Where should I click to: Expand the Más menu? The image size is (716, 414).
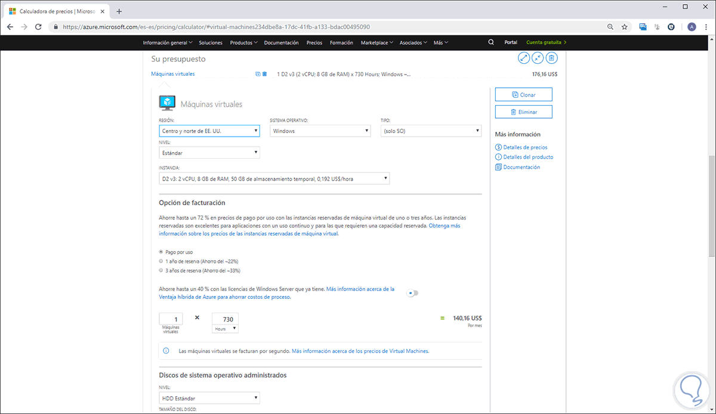click(441, 42)
